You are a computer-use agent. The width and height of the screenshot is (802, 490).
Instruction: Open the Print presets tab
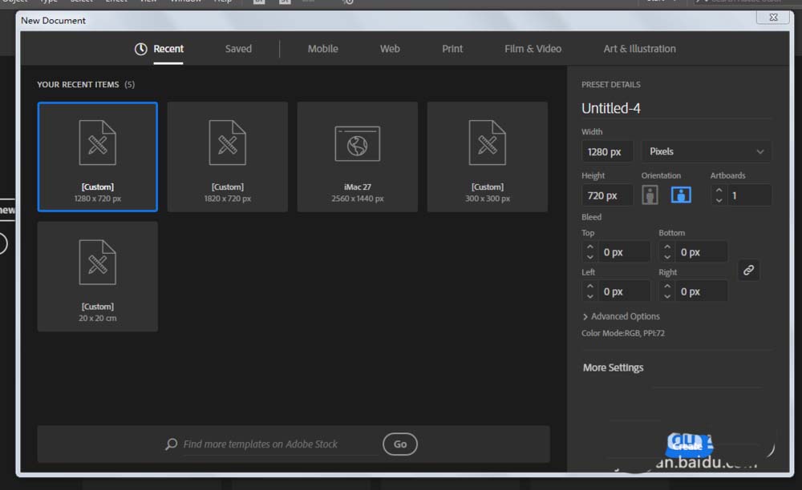[x=452, y=49]
